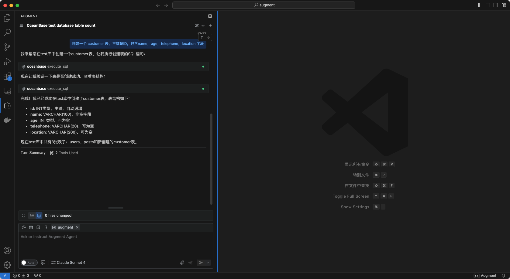Open Run and Debug view

pyautogui.click(x=7, y=62)
